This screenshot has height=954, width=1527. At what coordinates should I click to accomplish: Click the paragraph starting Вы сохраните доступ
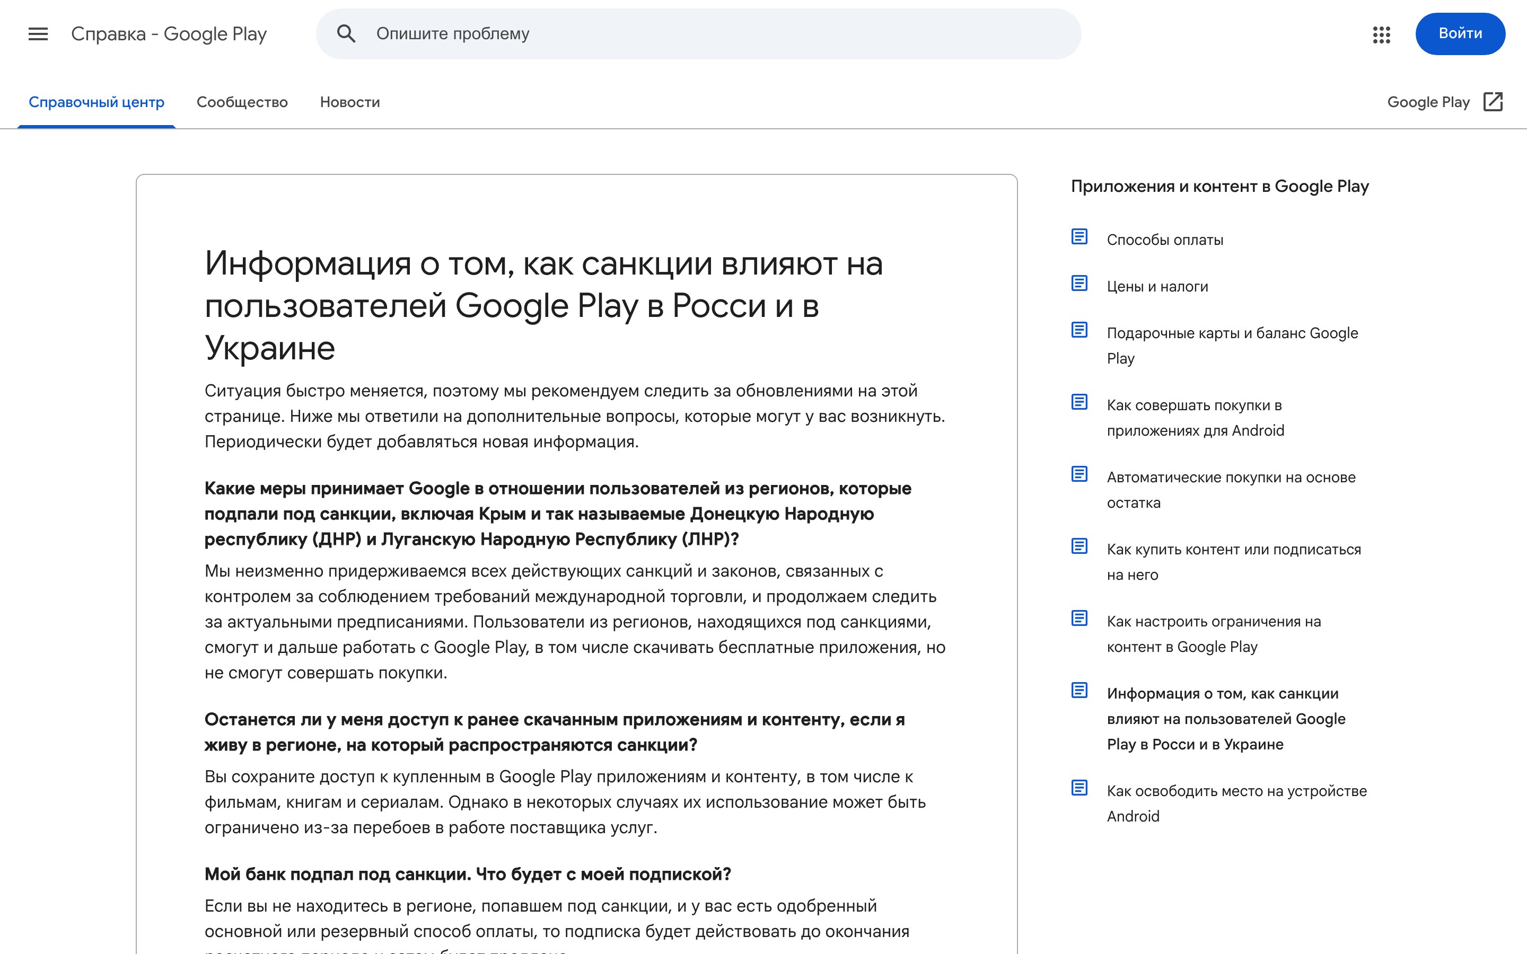pos(565,802)
